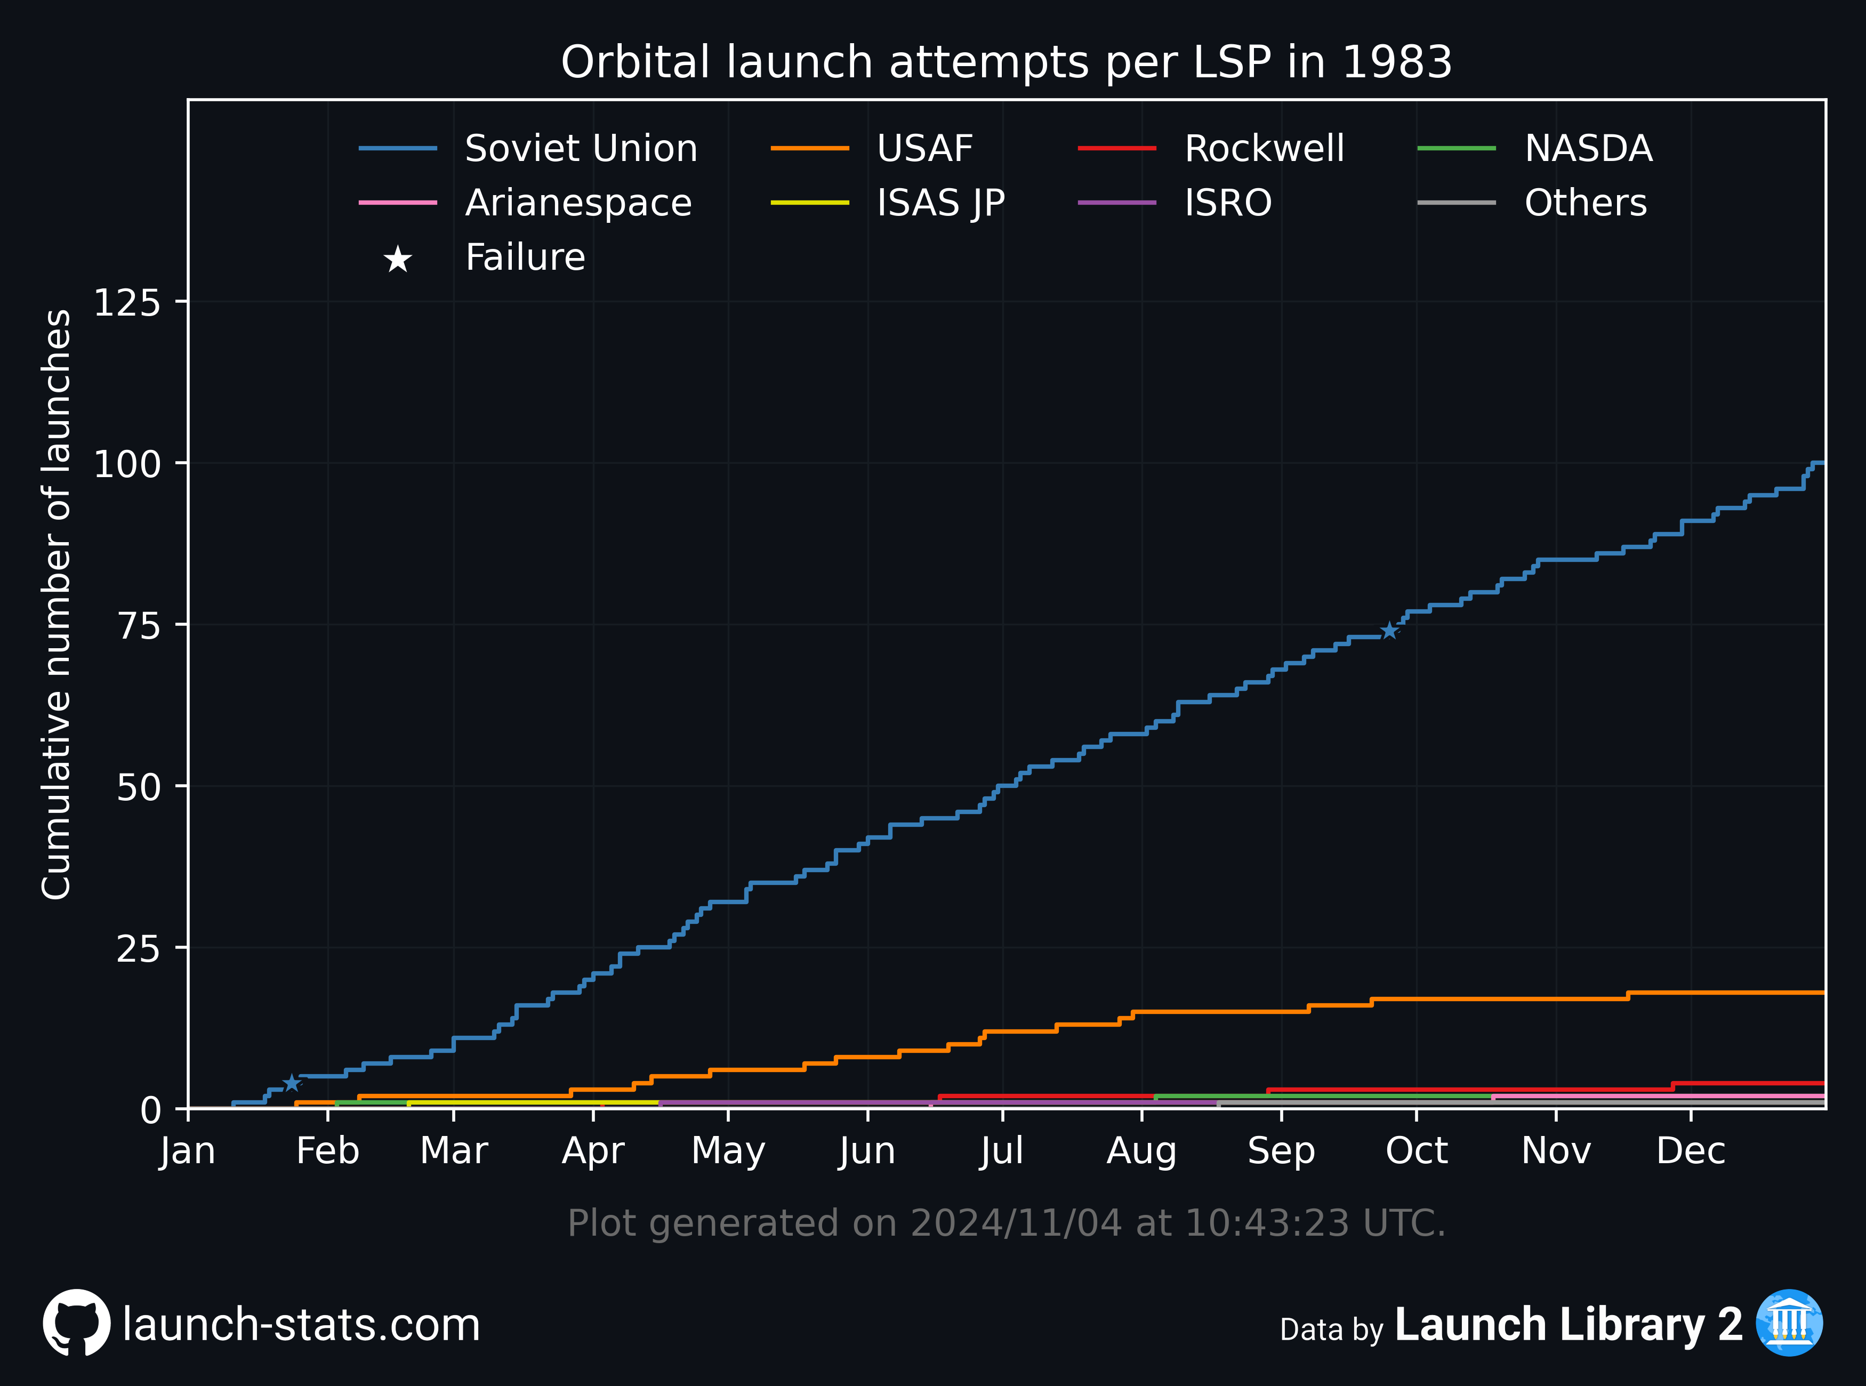Click the Nov x-axis label
Viewport: 1866px width, 1386px height.
pyautogui.click(x=1556, y=1150)
